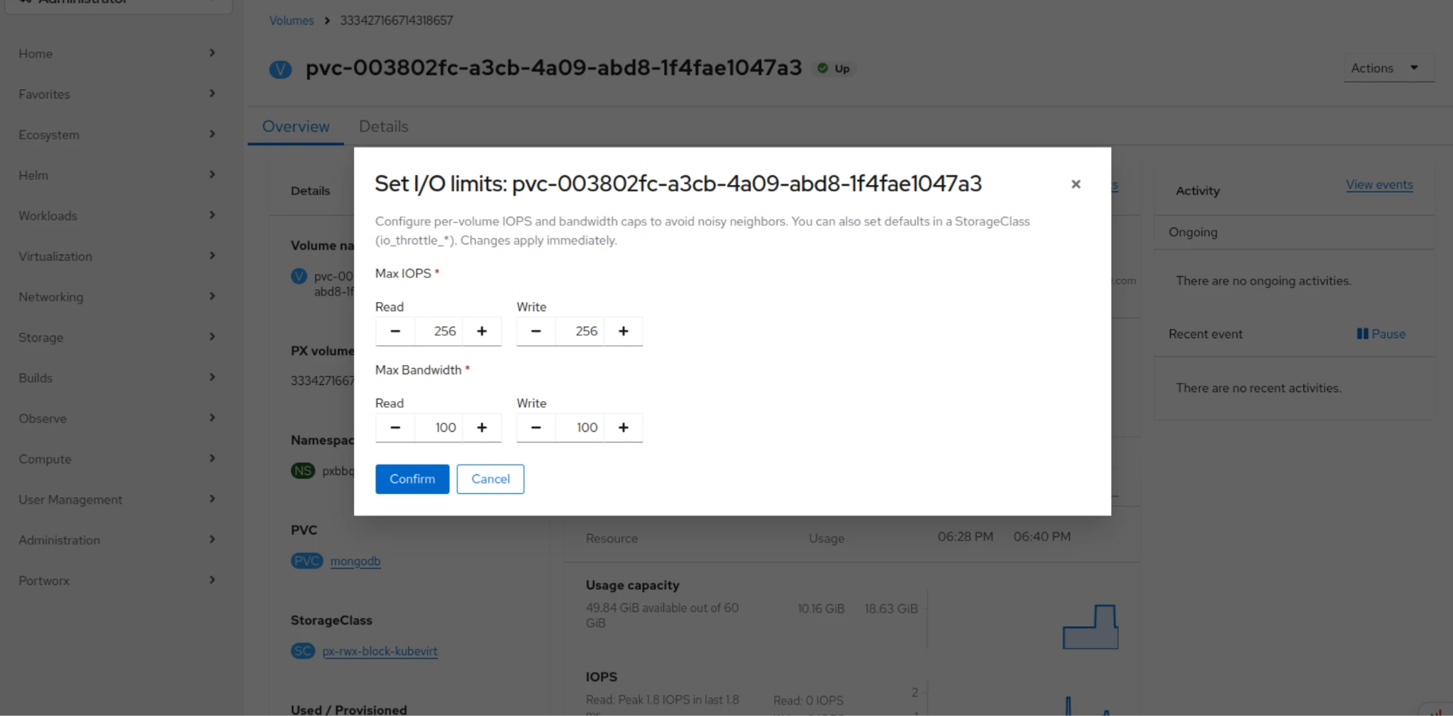The height and width of the screenshot is (716, 1453).
Task: Click the volume V icon in page title
Action: 280,69
